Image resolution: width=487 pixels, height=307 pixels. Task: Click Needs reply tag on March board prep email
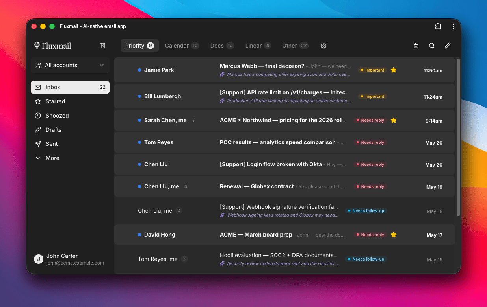point(370,235)
